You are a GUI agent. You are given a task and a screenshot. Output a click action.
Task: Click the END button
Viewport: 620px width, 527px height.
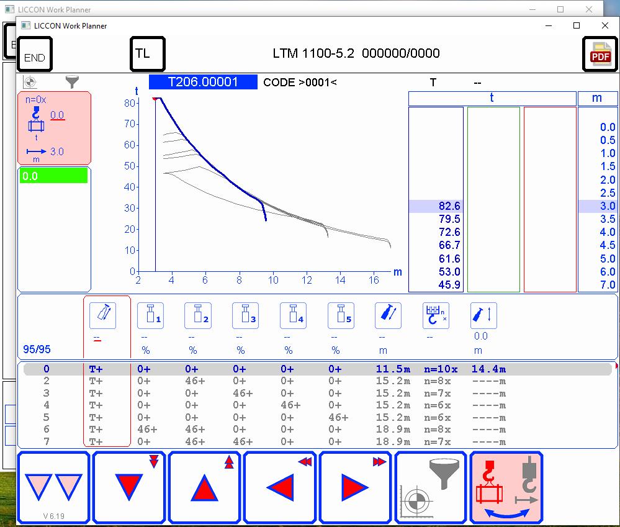35,54
